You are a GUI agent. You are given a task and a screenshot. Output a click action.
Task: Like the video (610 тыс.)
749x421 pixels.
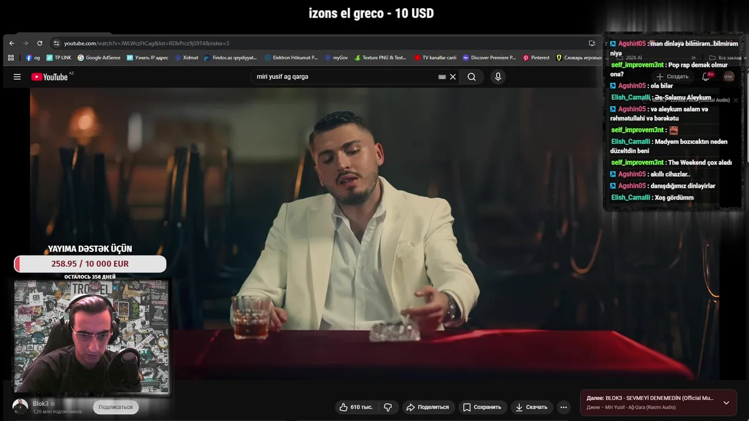(356, 407)
